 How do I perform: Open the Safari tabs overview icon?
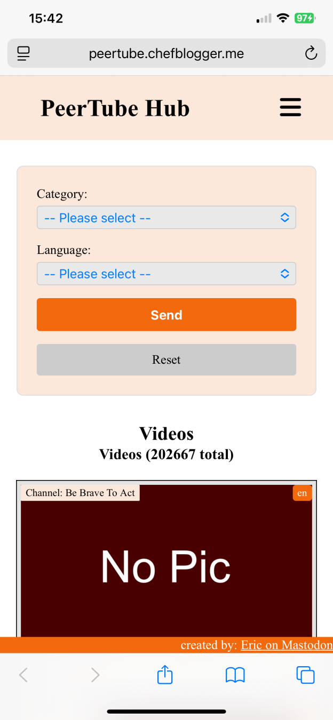[x=305, y=675]
